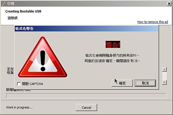
Task: Click the scrollbar track between the arrows
Action: (x=164, y=76)
